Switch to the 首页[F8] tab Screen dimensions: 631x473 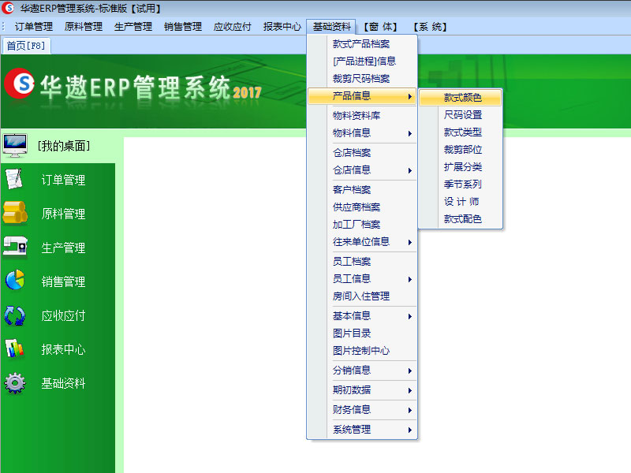coord(26,46)
